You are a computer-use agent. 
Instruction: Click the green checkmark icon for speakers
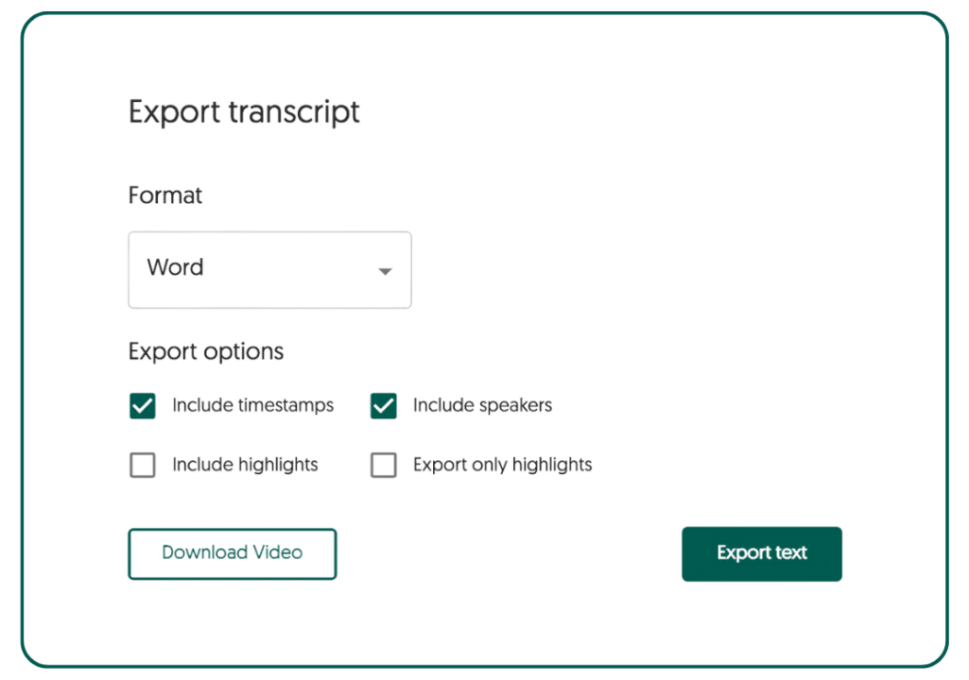pyautogui.click(x=383, y=405)
